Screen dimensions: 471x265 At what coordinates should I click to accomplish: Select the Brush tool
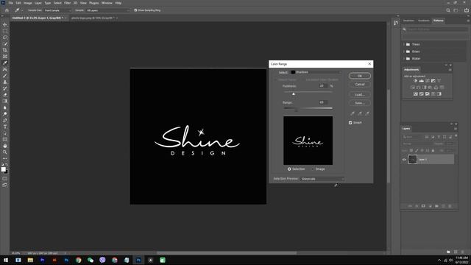tap(5, 76)
